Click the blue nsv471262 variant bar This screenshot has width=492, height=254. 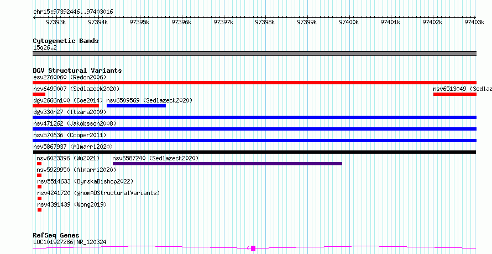tap(254, 129)
